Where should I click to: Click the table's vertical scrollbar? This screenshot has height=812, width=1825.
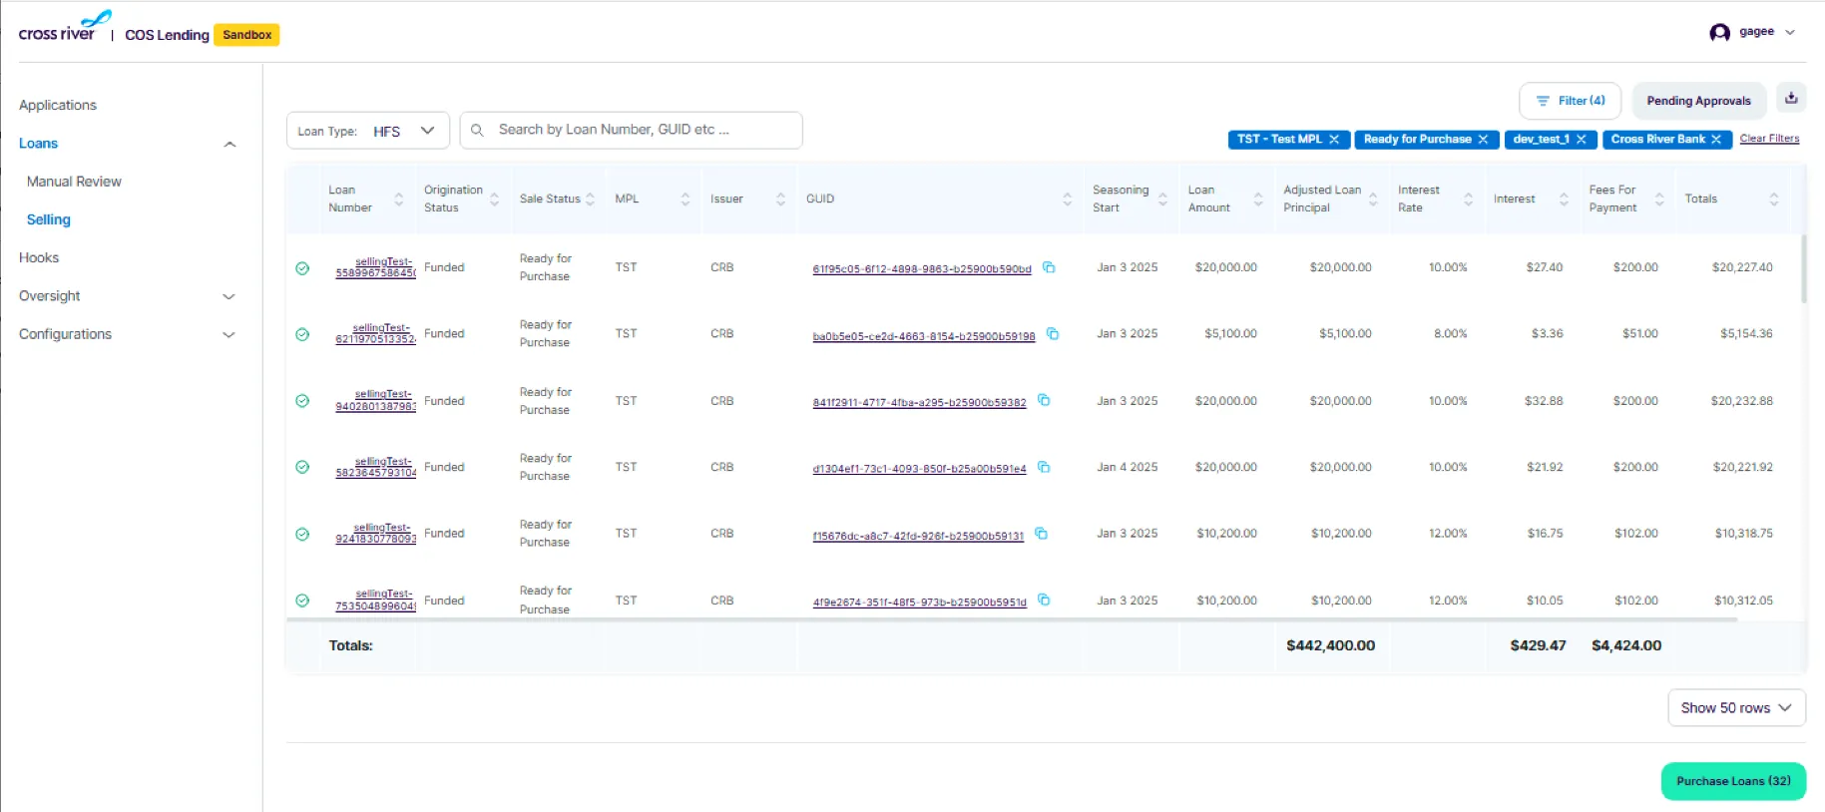tap(1803, 269)
